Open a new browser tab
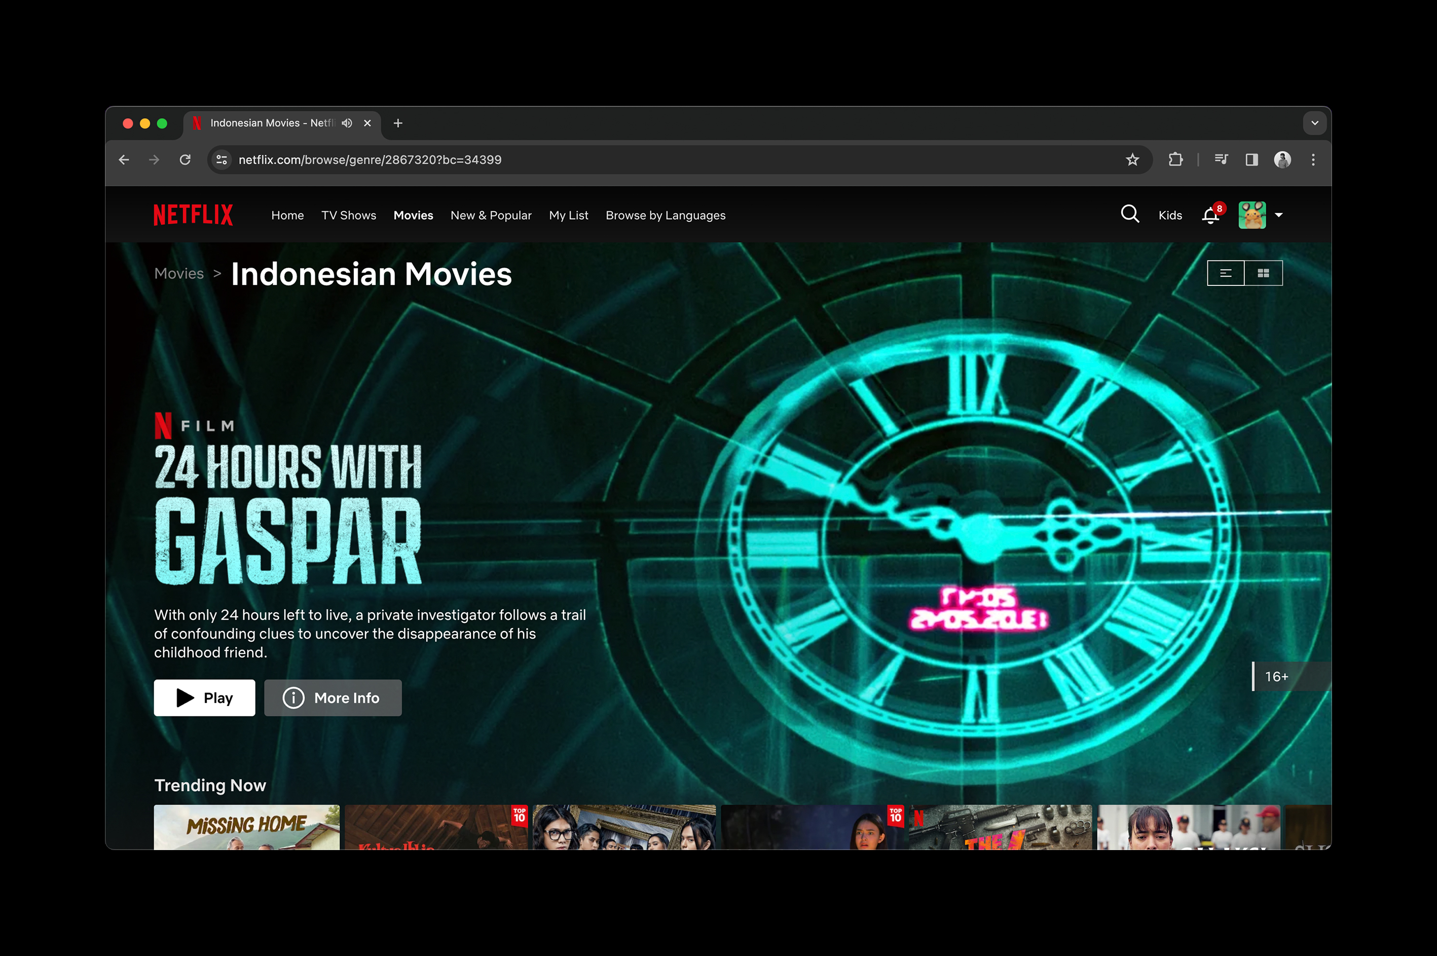 click(x=398, y=123)
